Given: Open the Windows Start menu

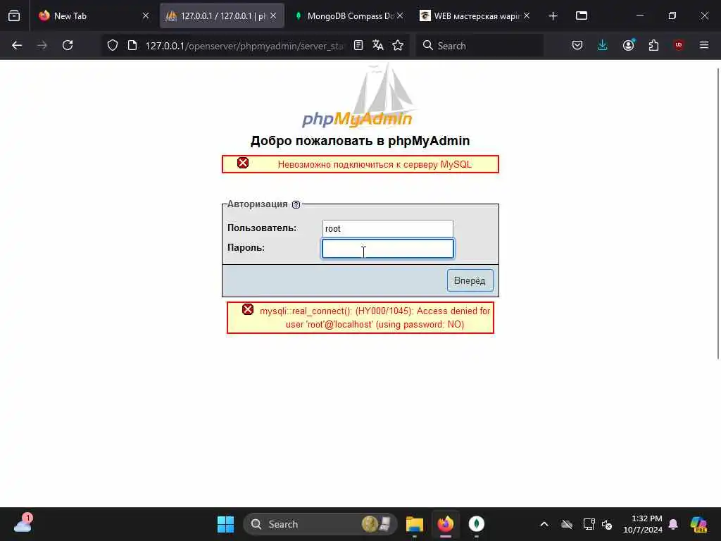Looking at the screenshot, I should pyautogui.click(x=225, y=524).
